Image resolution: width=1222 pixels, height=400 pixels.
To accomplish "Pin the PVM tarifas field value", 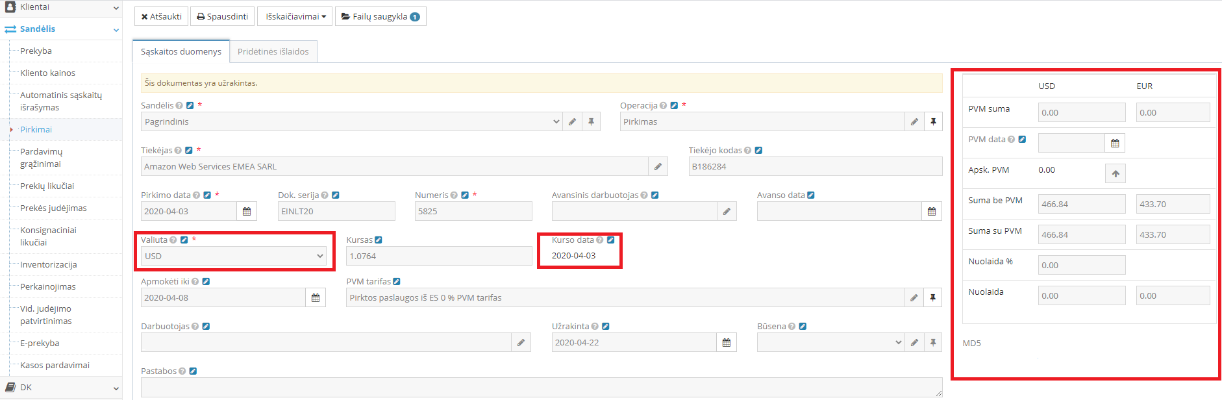I will (x=933, y=298).
